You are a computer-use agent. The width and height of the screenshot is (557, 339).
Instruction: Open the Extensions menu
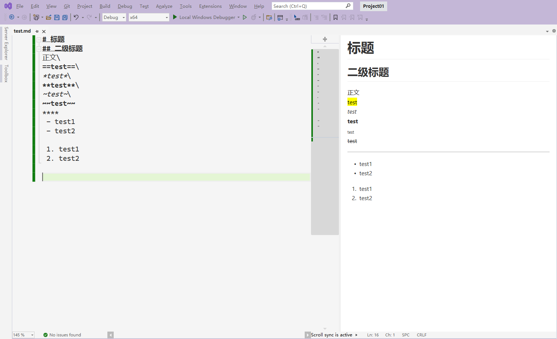pyautogui.click(x=210, y=6)
